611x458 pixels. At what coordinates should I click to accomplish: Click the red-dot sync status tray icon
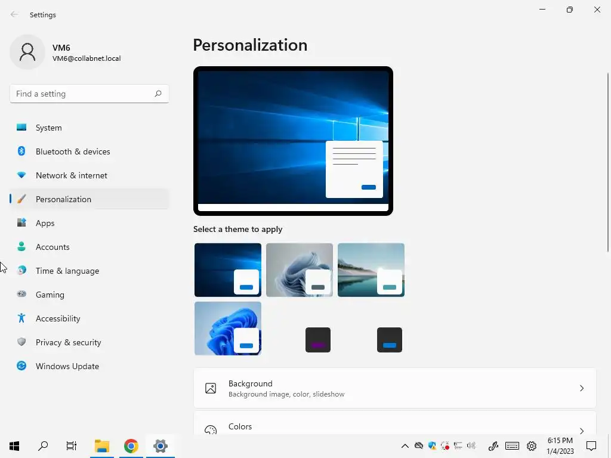pyautogui.click(x=445, y=445)
